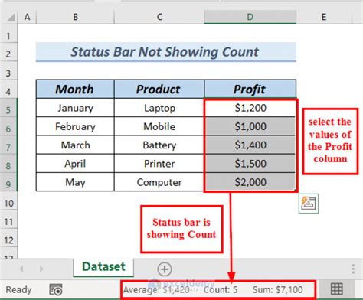The width and height of the screenshot is (363, 300).
Task: Click the Select All corner triangle
Action: click(11, 18)
